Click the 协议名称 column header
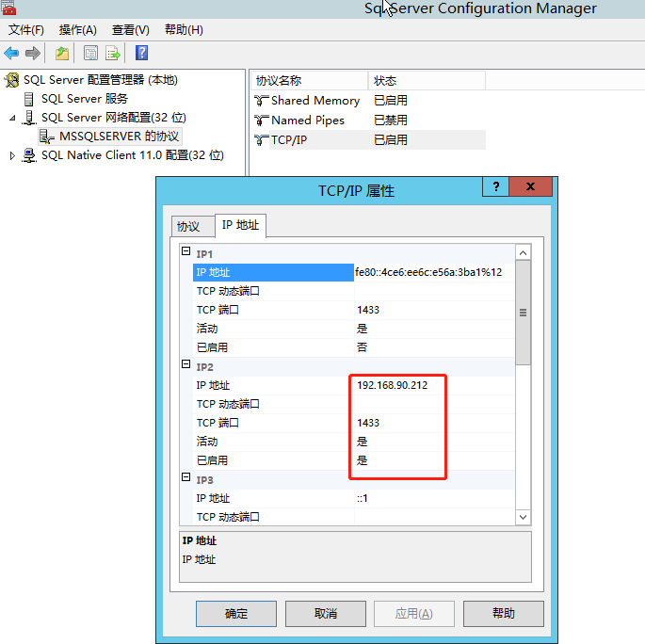This screenshot has width=645, height=644. [x=309, y=80]
